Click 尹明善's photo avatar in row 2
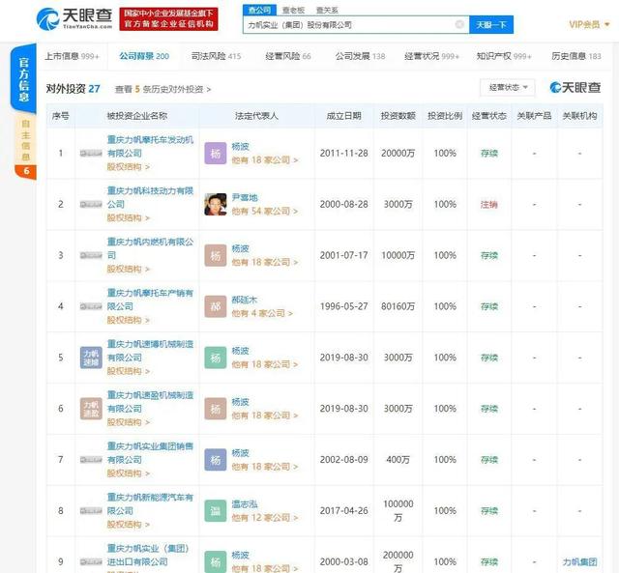 coord(216,204)
